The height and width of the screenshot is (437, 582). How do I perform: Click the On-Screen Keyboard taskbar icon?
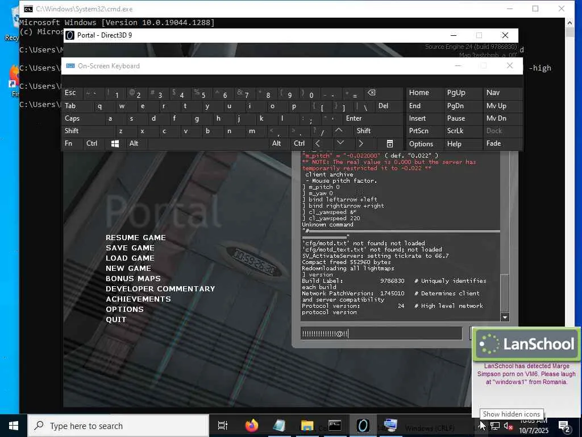pyautogui.click(x=390, y=426)
